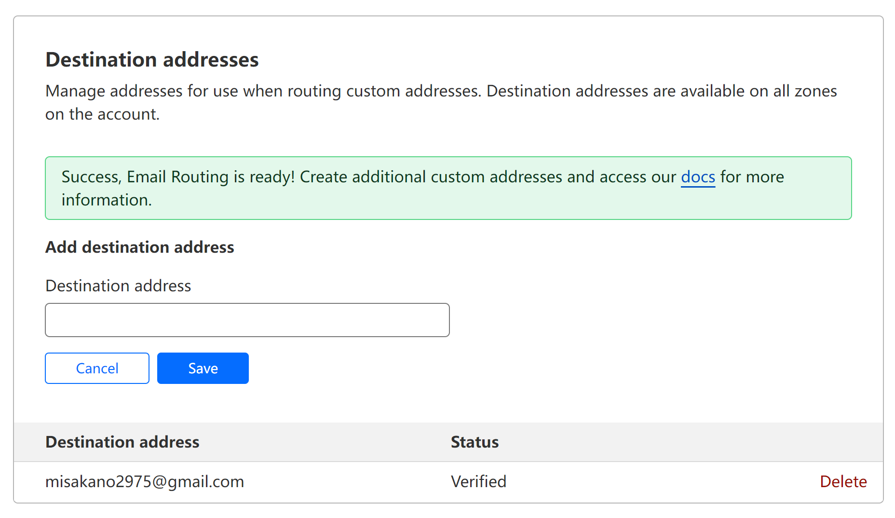The image size is (895, 518).
Task: Click the Status column header
Action: pyautogui.click(x=475, y=442)
